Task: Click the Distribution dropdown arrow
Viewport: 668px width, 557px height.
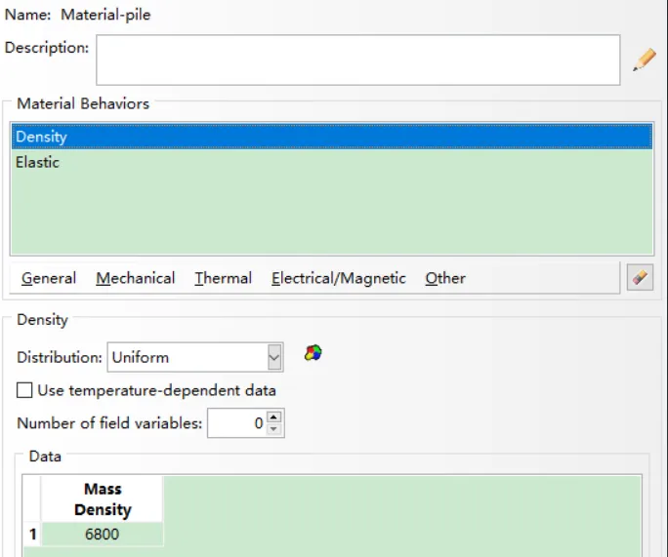Action: pyautogui.click(x=274, y=357)
